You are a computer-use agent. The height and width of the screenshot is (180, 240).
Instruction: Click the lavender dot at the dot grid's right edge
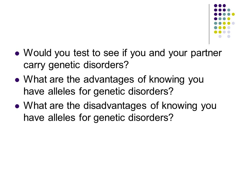point(233,23)
